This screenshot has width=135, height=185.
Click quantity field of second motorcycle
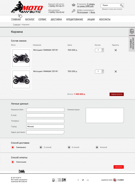(x=98, y=72)
